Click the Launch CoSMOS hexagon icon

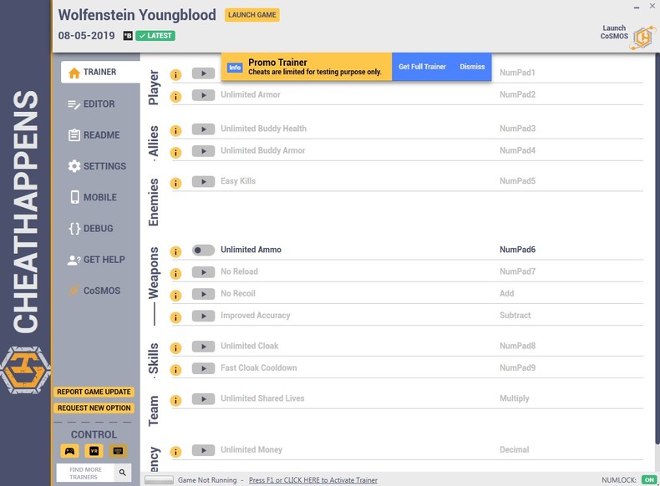[x=643, y=38]
